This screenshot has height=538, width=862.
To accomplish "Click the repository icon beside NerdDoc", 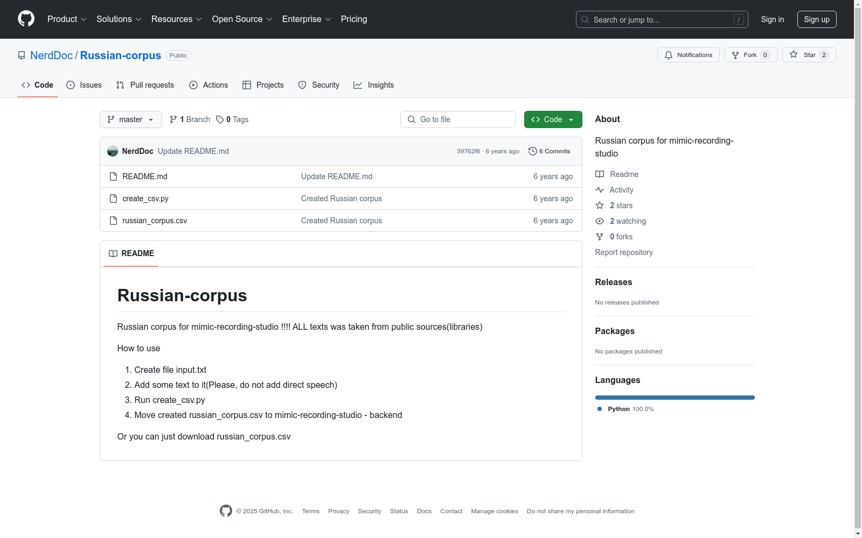I will click(x=22, y=55).
